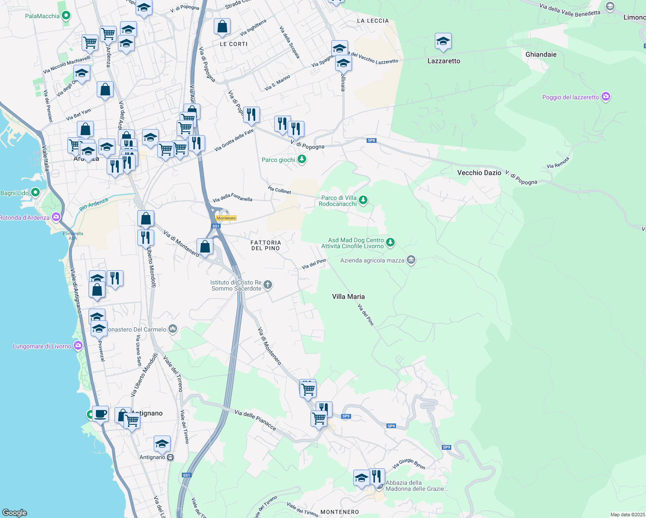Open the Poggio del lazzaretto photo marker
Image resolution: width=646 pixels, height=518 pixels.
coord(606,97)
